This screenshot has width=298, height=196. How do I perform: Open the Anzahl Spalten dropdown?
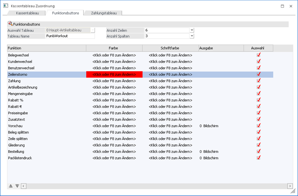191,36
